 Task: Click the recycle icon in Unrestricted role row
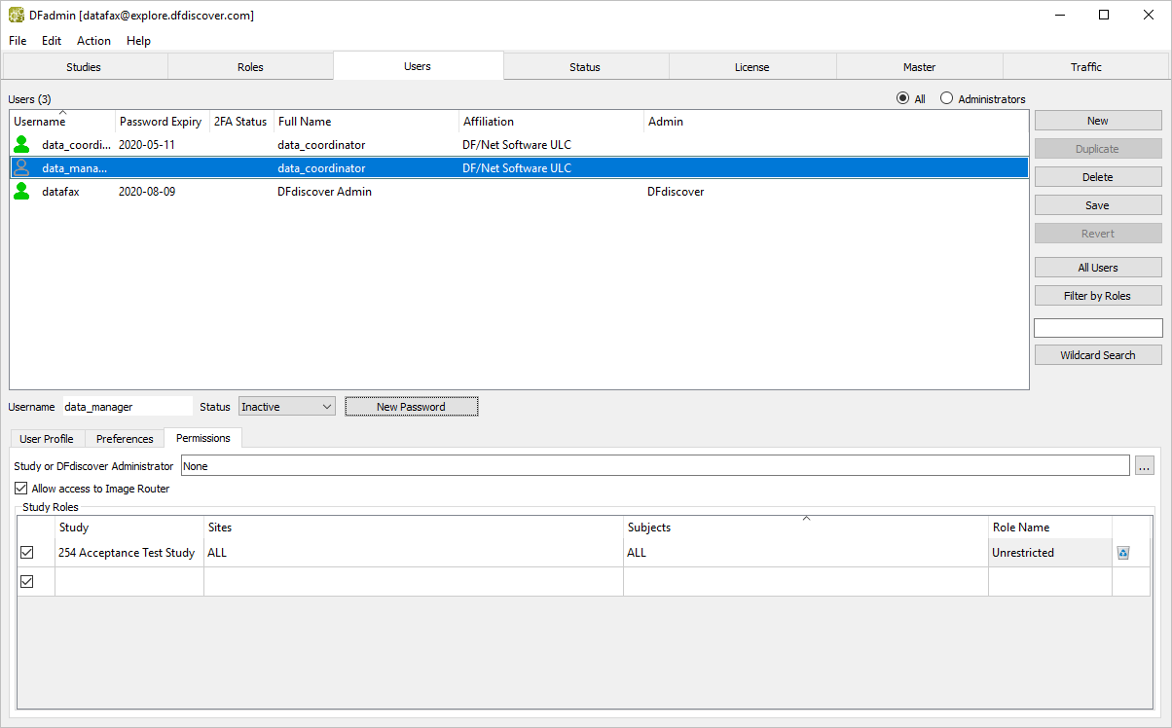[1123, 553]
